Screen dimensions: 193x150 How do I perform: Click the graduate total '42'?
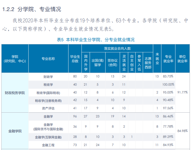(x=75, y=100)
